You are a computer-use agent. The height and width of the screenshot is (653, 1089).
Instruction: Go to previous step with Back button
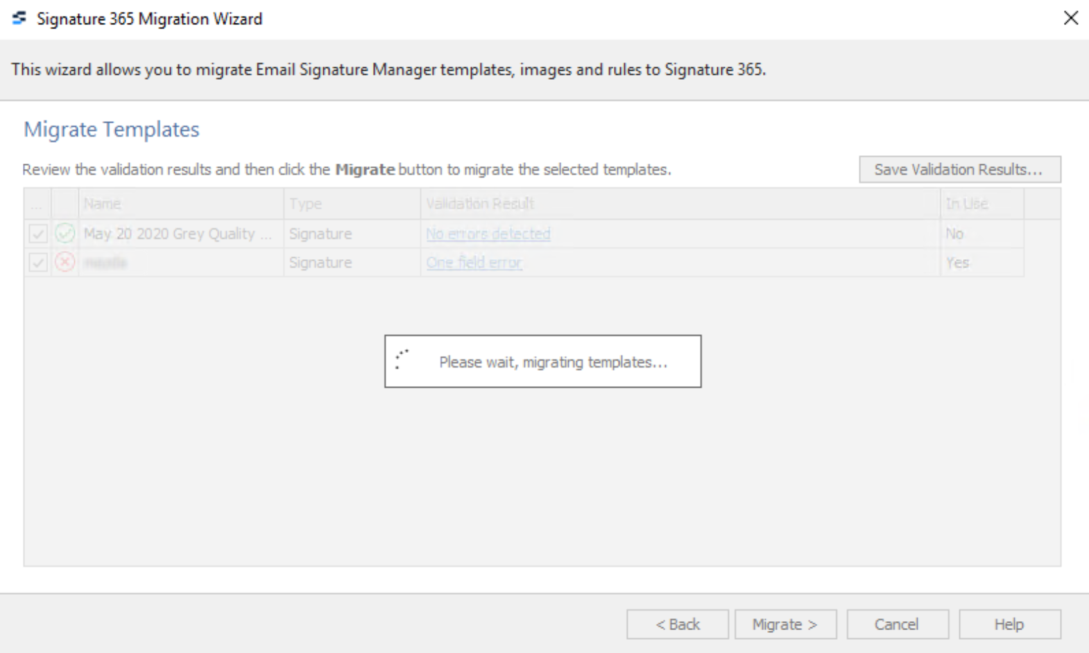[678, 624]
